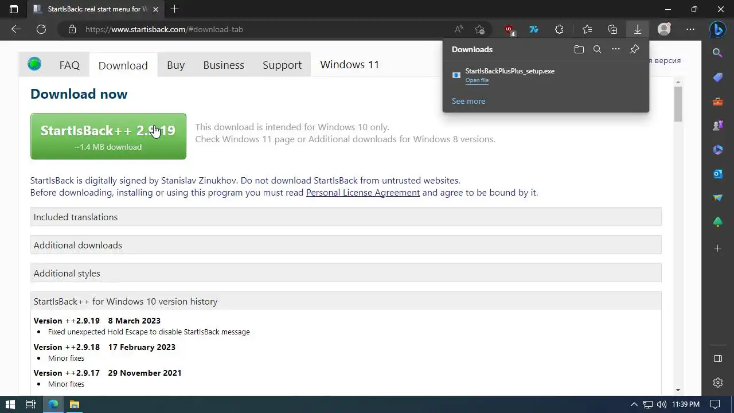Open sidebar Shopping tag icon
Screen dimensions: 734x413
(x=717, y=77)
